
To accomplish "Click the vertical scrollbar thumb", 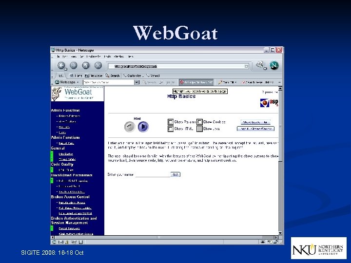I will coord(280,126).
